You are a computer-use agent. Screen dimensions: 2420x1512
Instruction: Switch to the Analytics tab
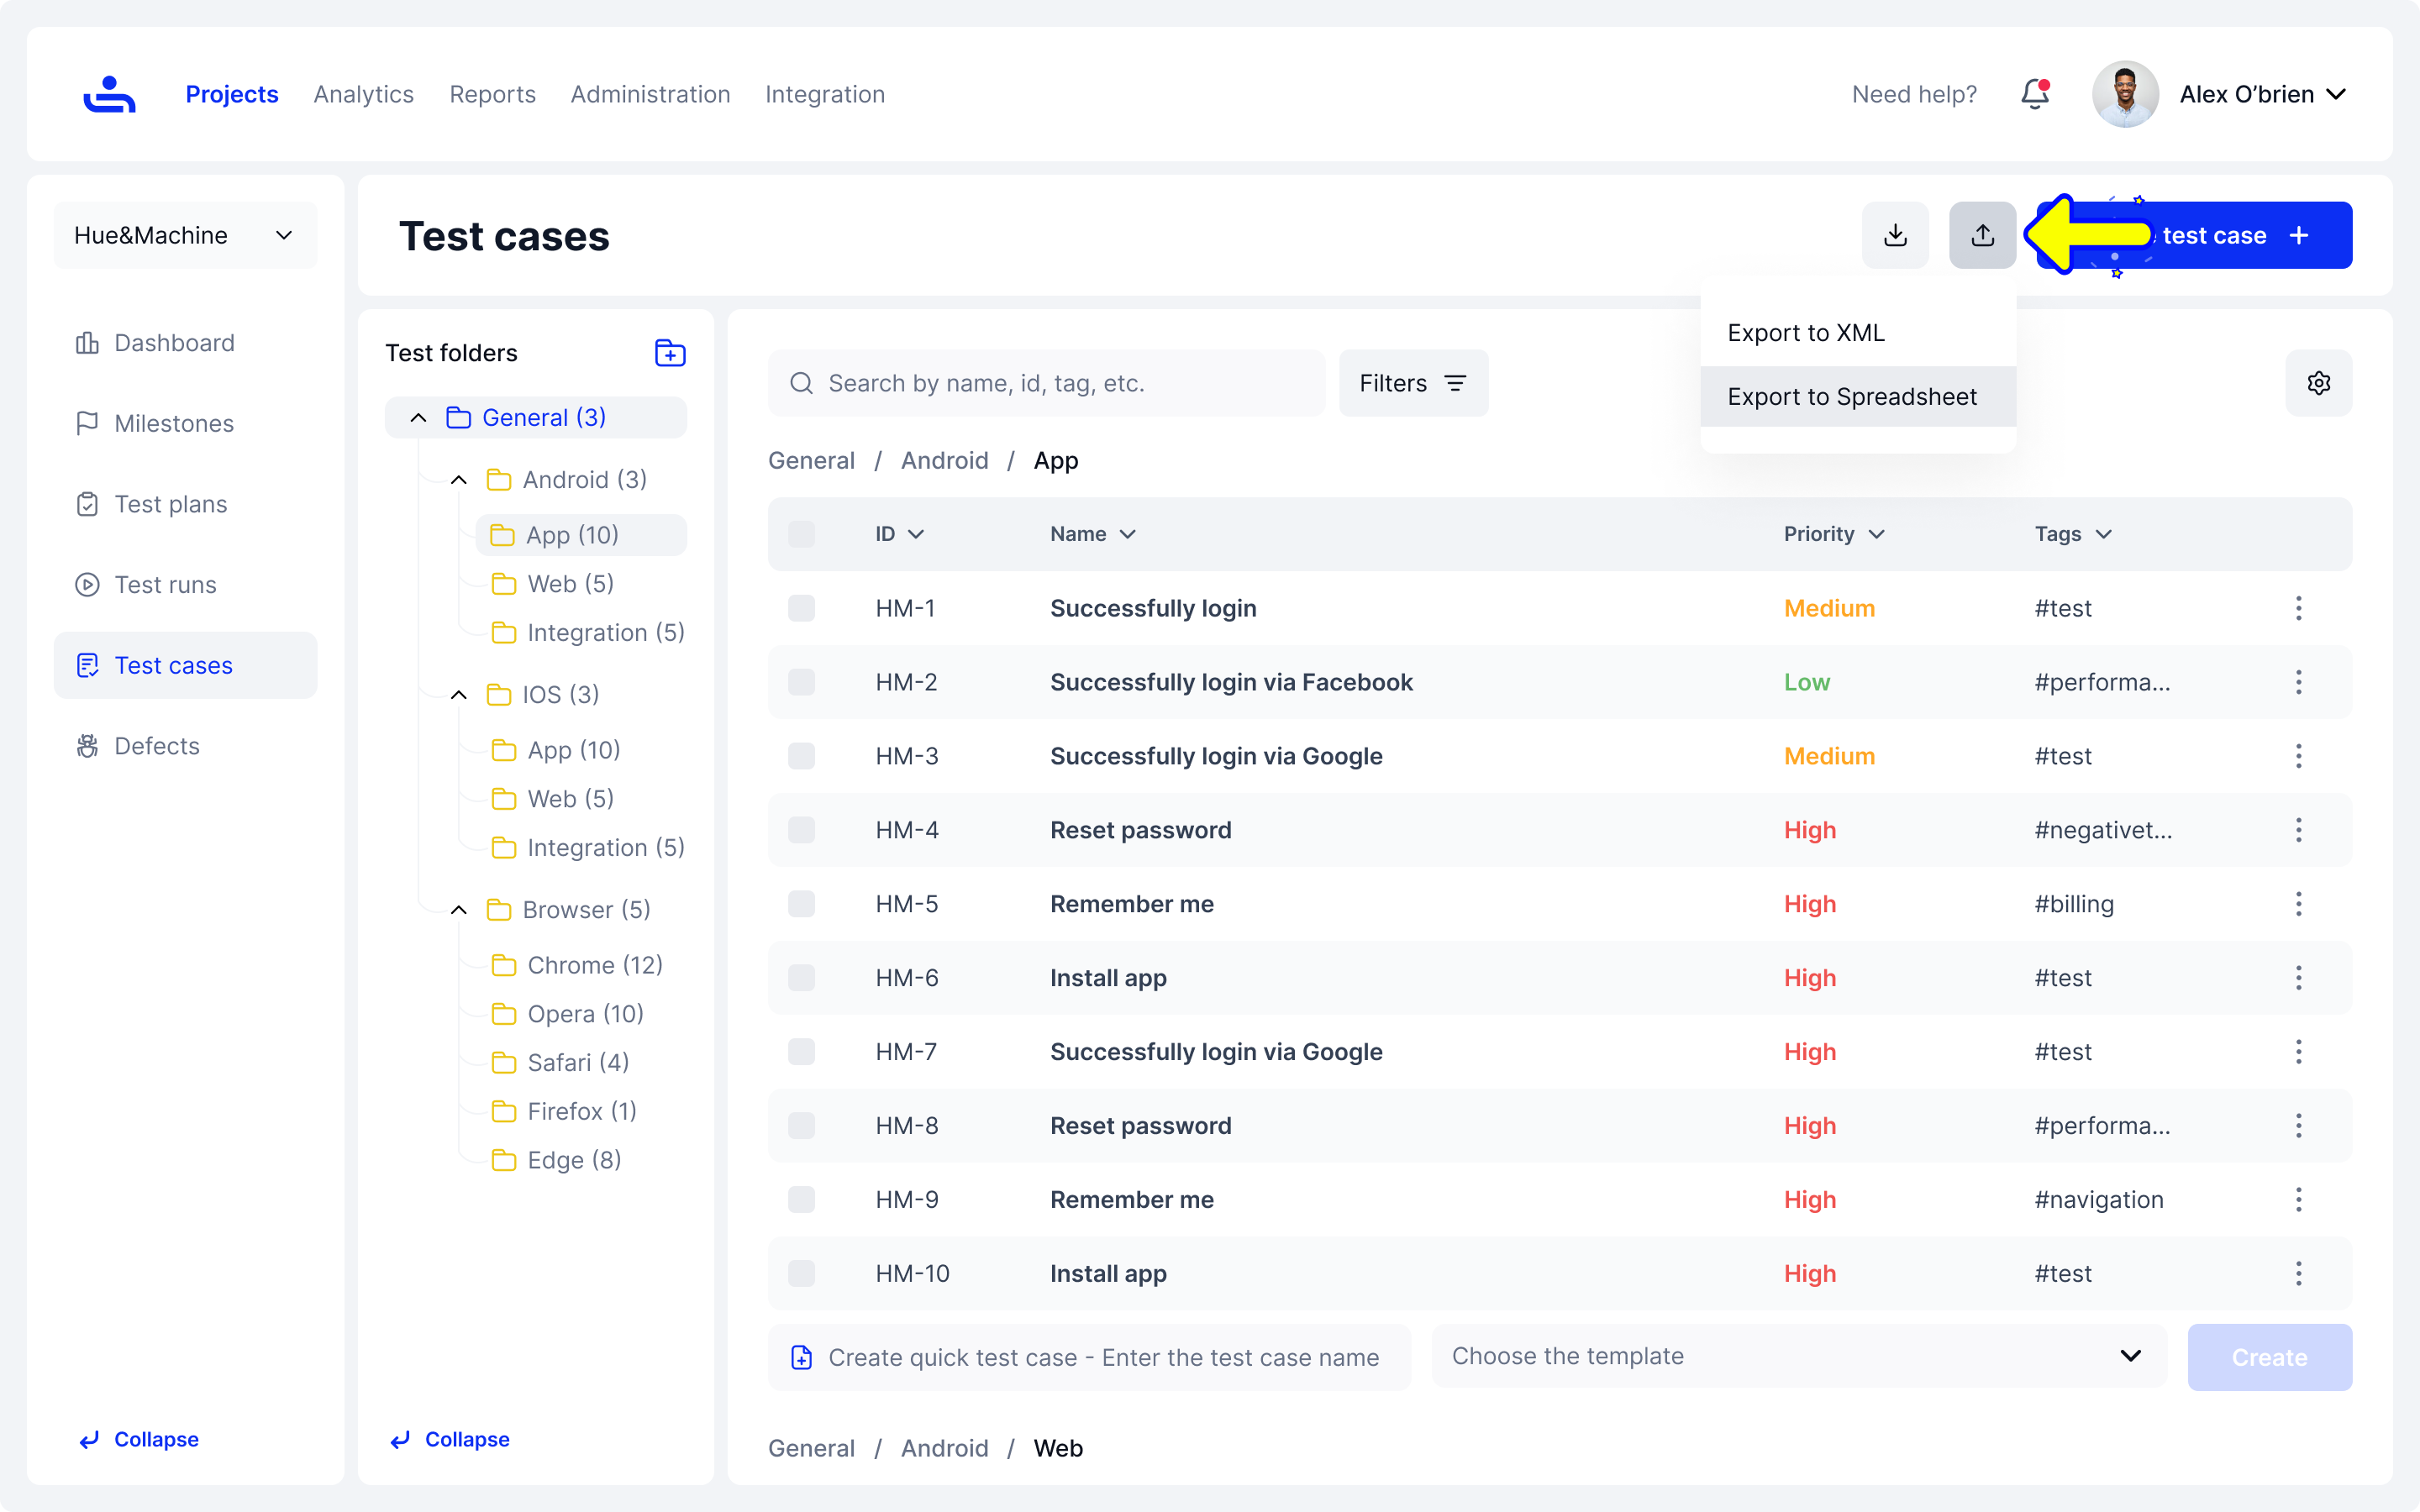363,94
